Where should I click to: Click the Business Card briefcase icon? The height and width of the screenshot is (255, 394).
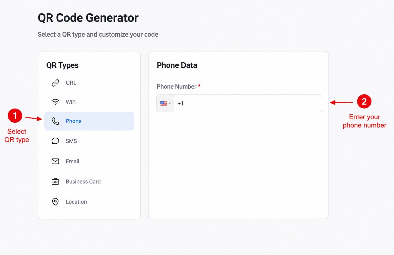pyautogui.click(x=55, y=182)
